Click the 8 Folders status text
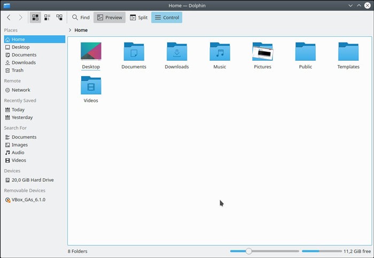 tap(77, 251)
